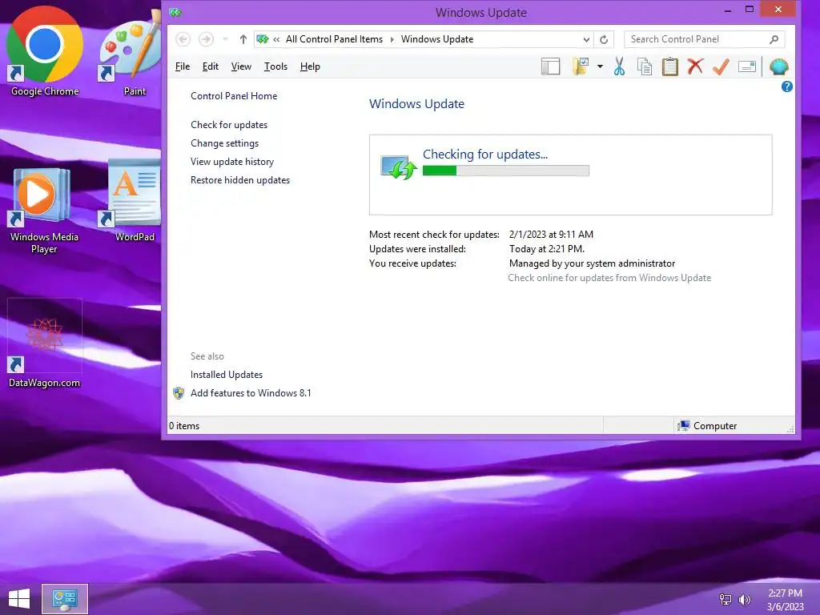The height and width of the screenshot is (615, 820).
Task: Go to Control Panel Home
Action: [x=234, y=96]
